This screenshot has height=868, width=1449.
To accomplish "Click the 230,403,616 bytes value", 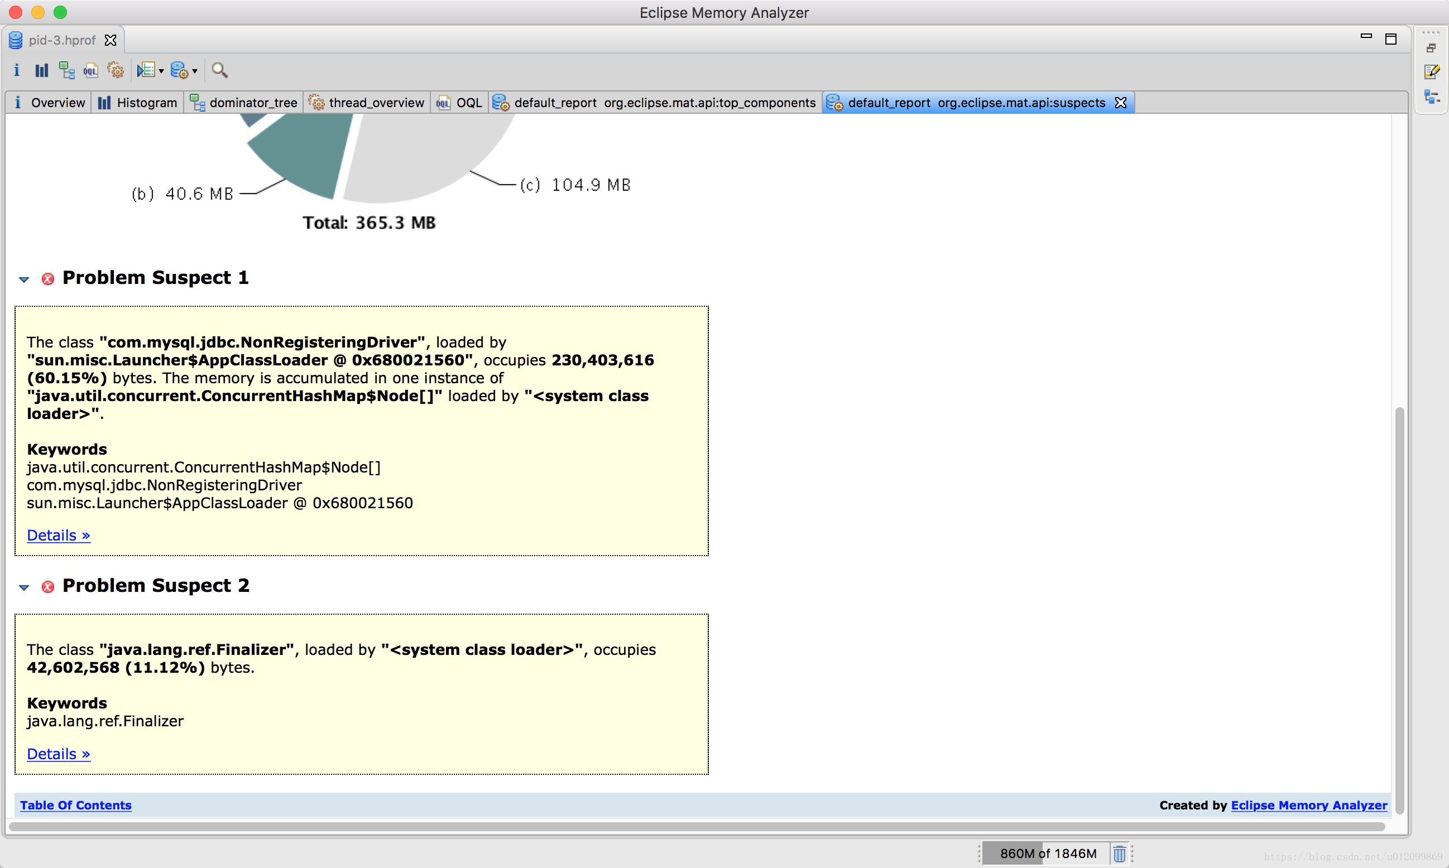I will coord(603,360).
